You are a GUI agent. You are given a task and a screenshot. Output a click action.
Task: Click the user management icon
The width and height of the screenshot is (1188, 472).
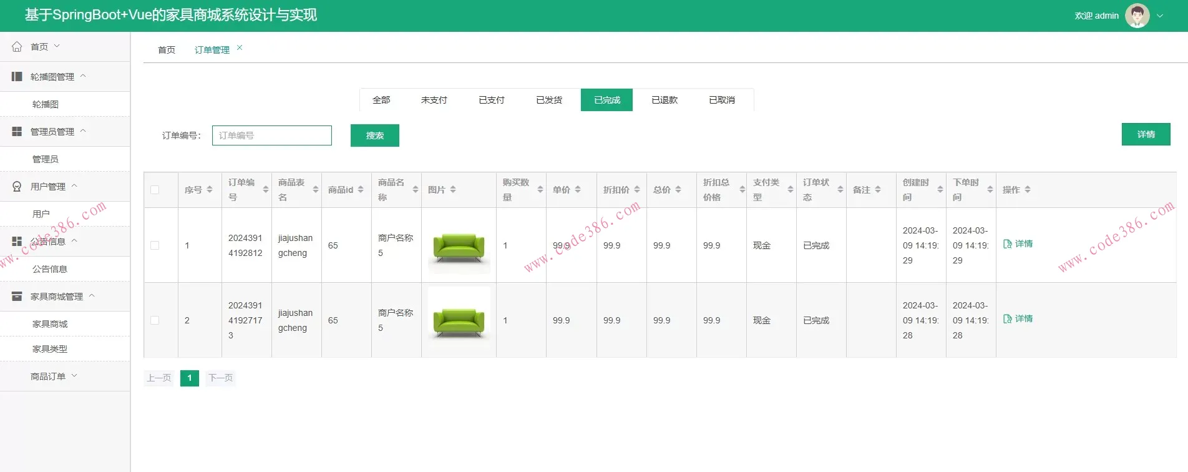[17, 186]
